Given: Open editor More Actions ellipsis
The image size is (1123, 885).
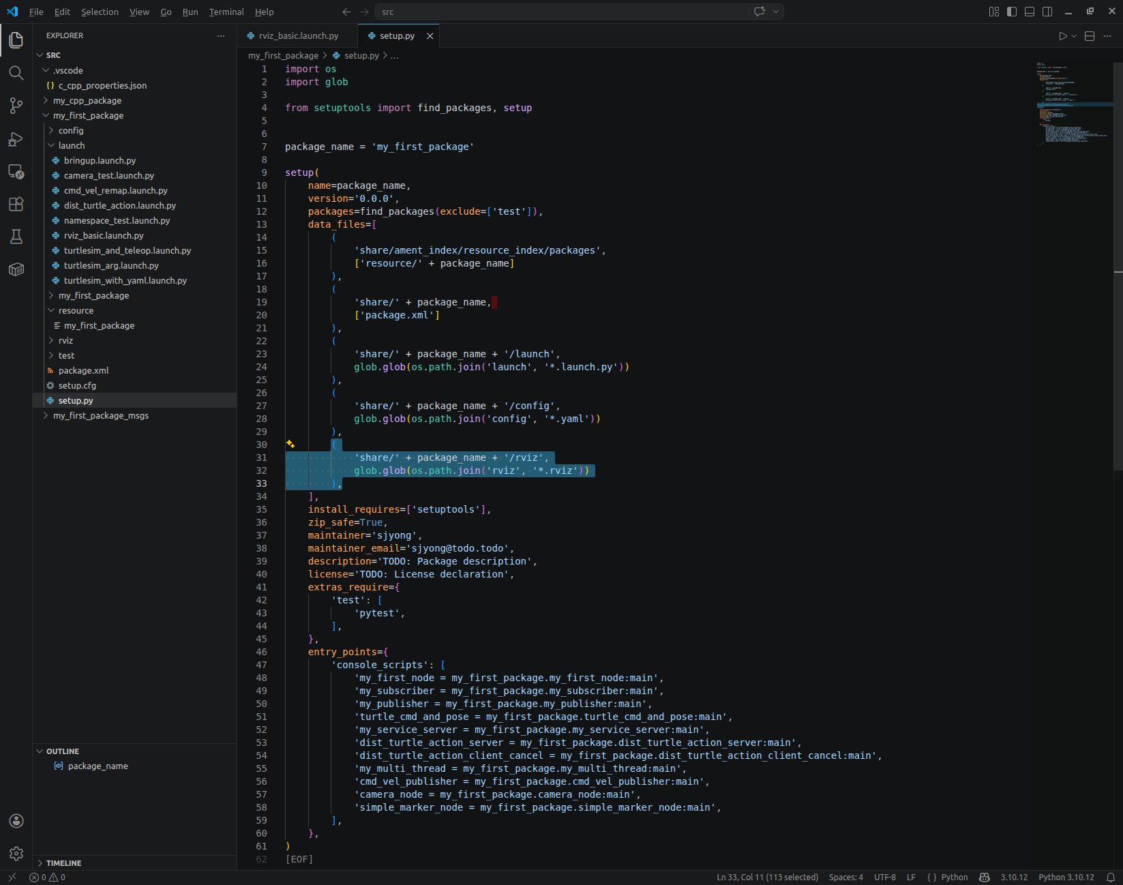Looking at the screenshot, I should click(1108, 36).
